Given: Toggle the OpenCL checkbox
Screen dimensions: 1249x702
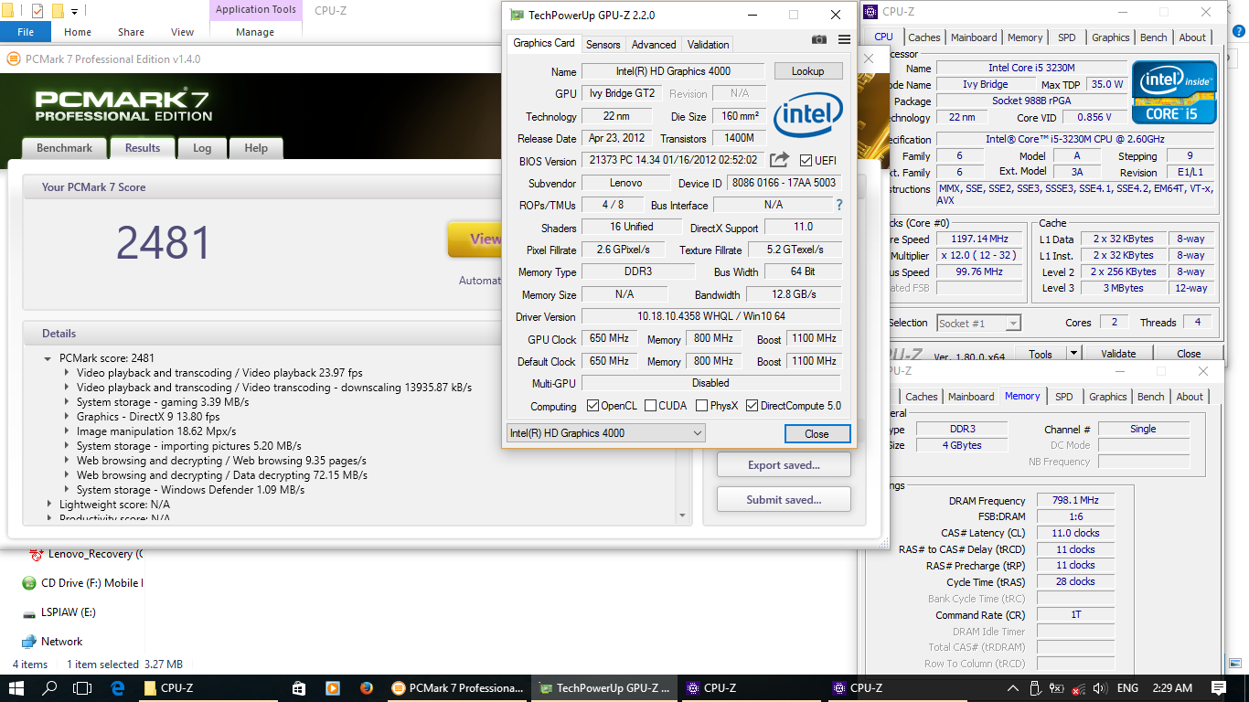Looking at the screenshot, I should pos(592,406).
